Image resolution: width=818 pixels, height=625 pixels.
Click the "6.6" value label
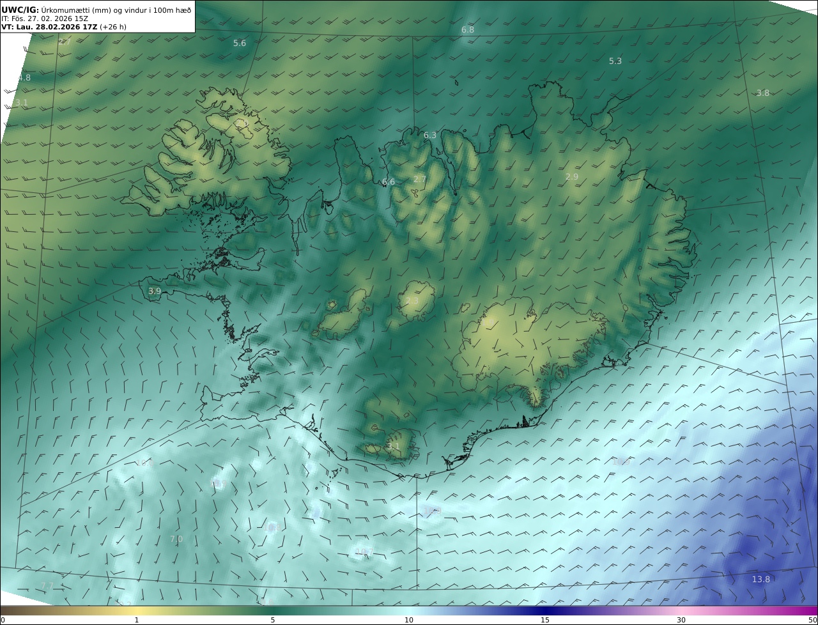coord(389,181)
